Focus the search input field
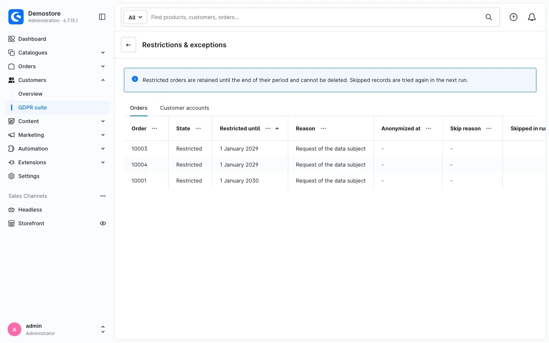 click(316, 17)
